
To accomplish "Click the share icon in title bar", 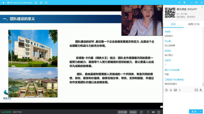I will (41, 3).
